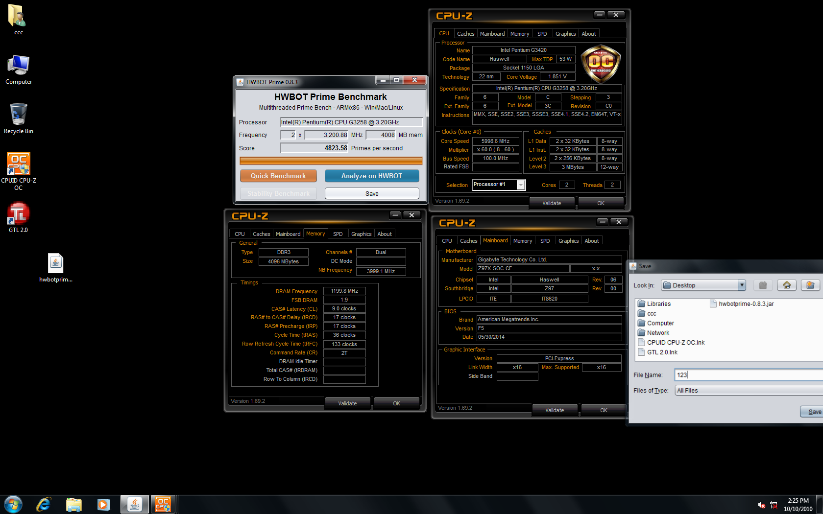Open Internet Explorer from taskbar
Image resolution: width=823 pixels, height=514 pixels.
pyautogui.click(x=44, y=504)
